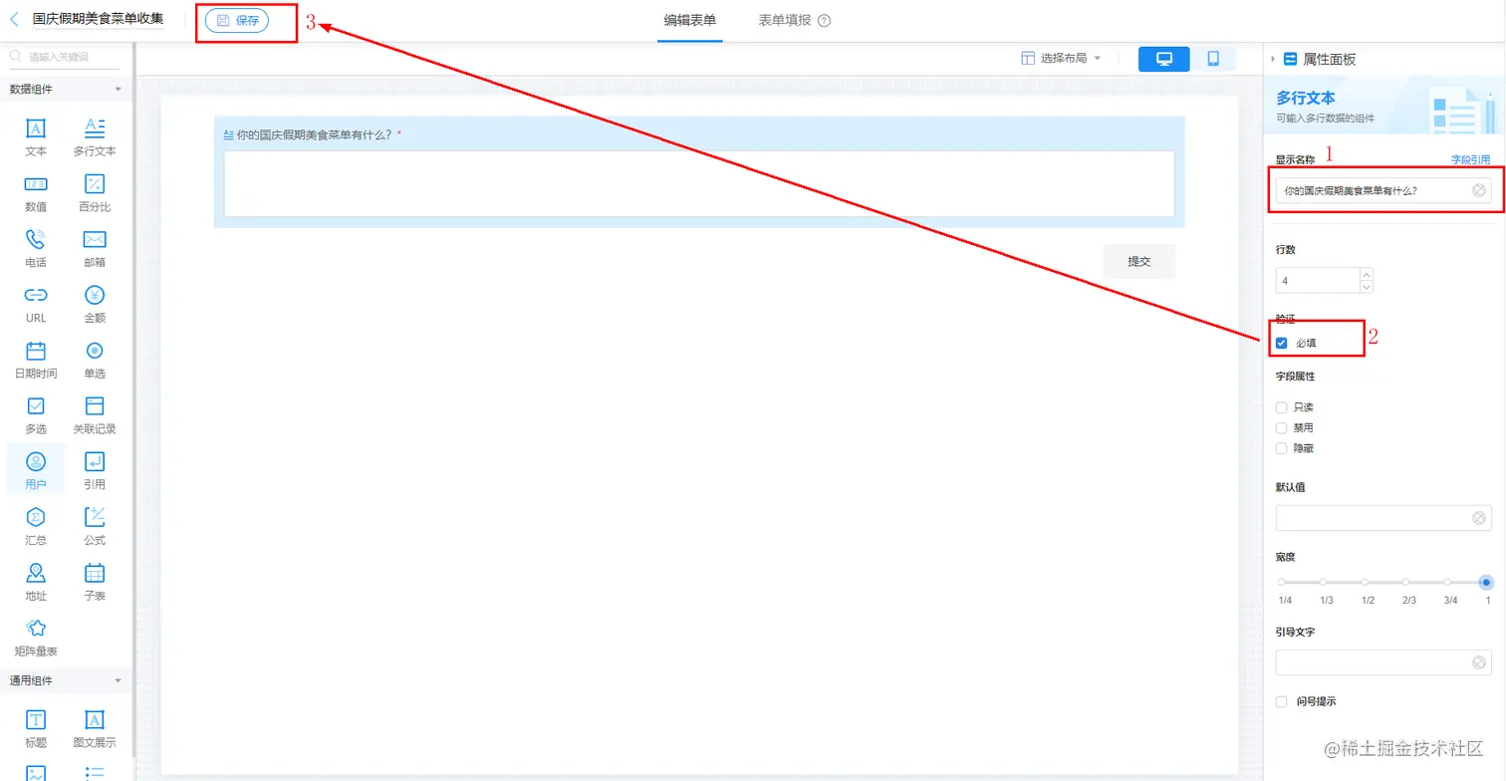The width and height of the screenshot is (1506, 781).
Task: Add a 金额 amount component
Action: pos(95,305)
